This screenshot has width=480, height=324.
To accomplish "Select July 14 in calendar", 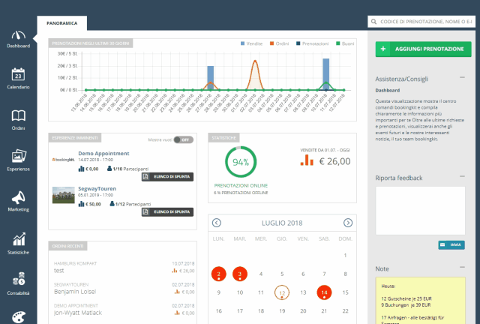I will click(x=324, y=292).
